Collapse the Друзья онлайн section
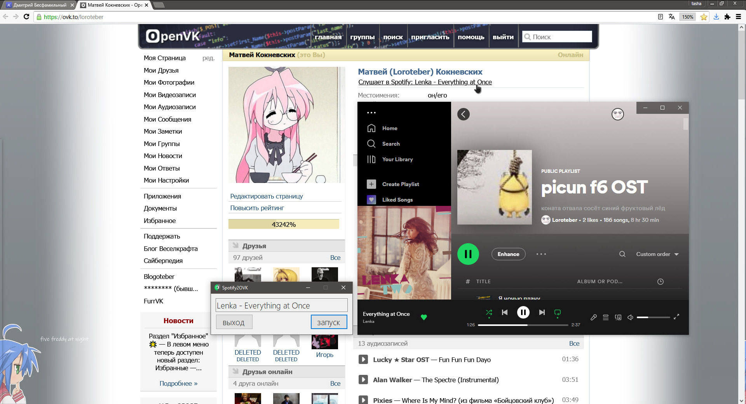 pos(235,371)
